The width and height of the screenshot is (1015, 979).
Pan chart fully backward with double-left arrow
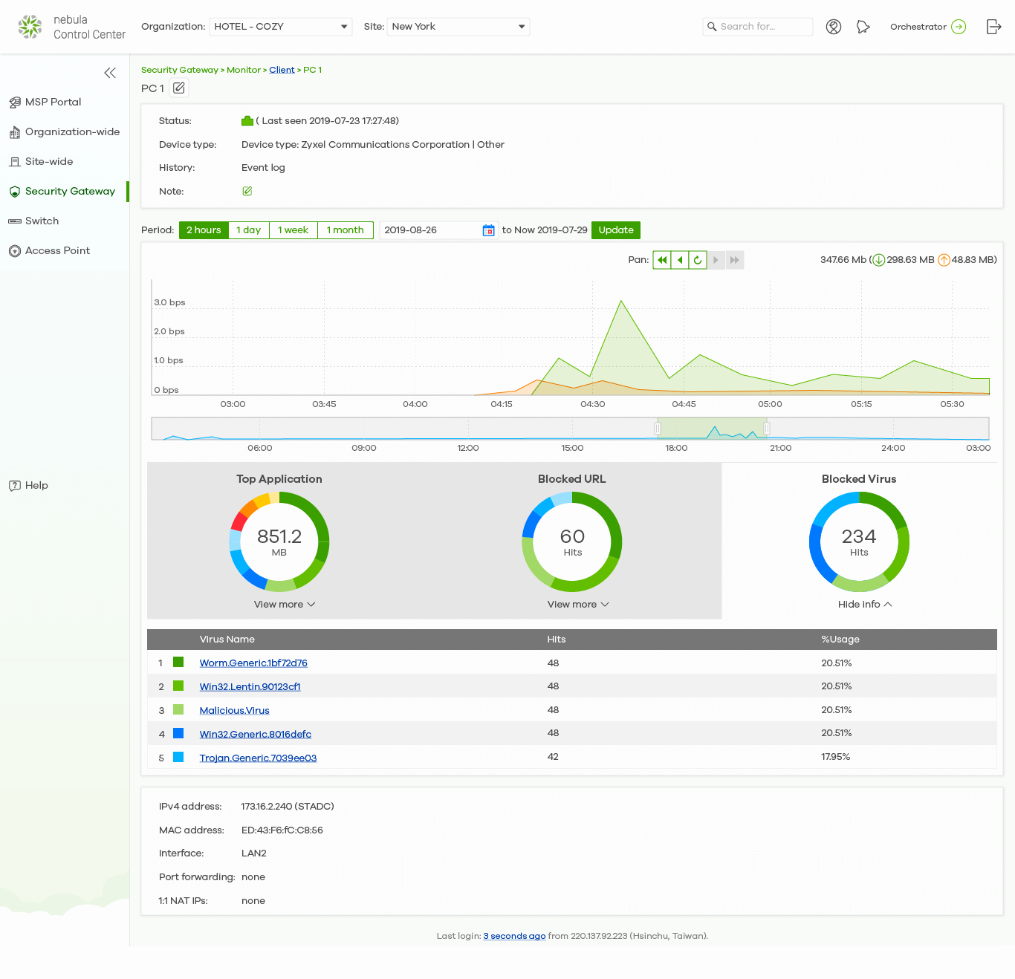(x=661, y=260)
